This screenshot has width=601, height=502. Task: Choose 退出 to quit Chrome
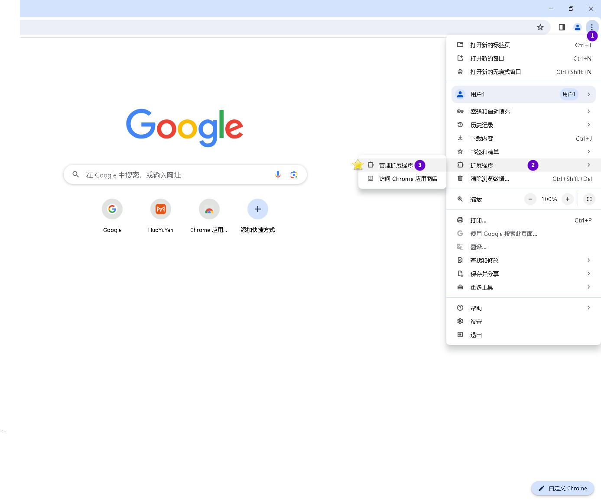click(x=523, y=335)
